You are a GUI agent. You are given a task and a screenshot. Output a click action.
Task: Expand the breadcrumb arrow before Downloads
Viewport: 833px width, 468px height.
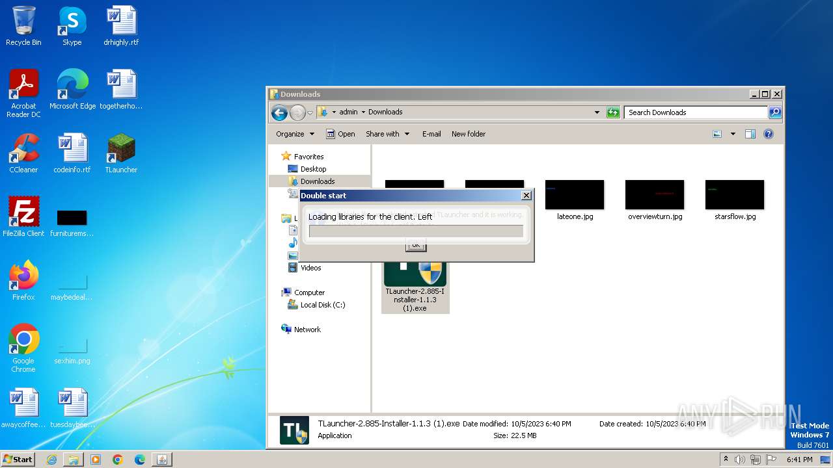point(363,112)
